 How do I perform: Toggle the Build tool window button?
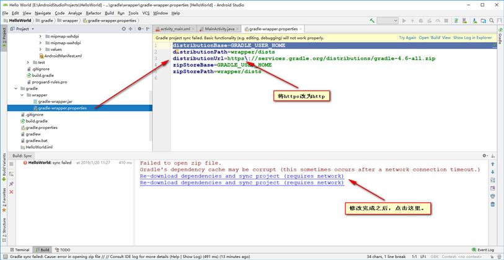(x=42, y=249)
